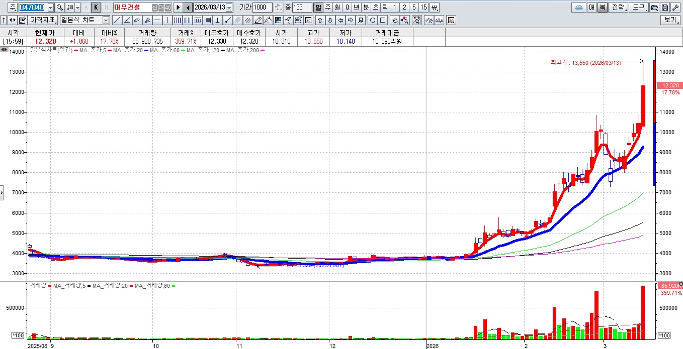Click the red MA_종가,5 legend marker
The width and height of the screenshot is (683, 349).
[75, 50]
